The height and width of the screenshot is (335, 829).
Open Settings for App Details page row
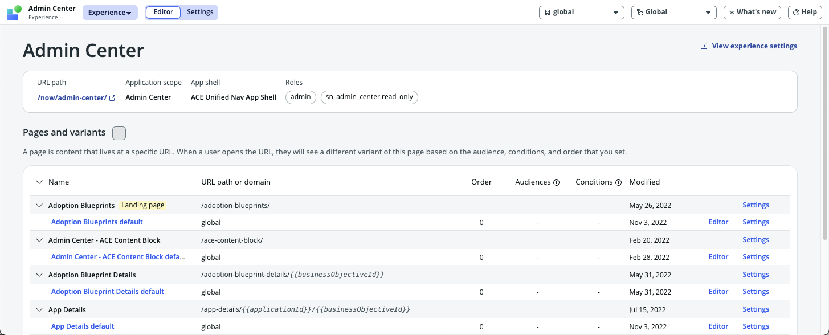[x=756, y=309]
